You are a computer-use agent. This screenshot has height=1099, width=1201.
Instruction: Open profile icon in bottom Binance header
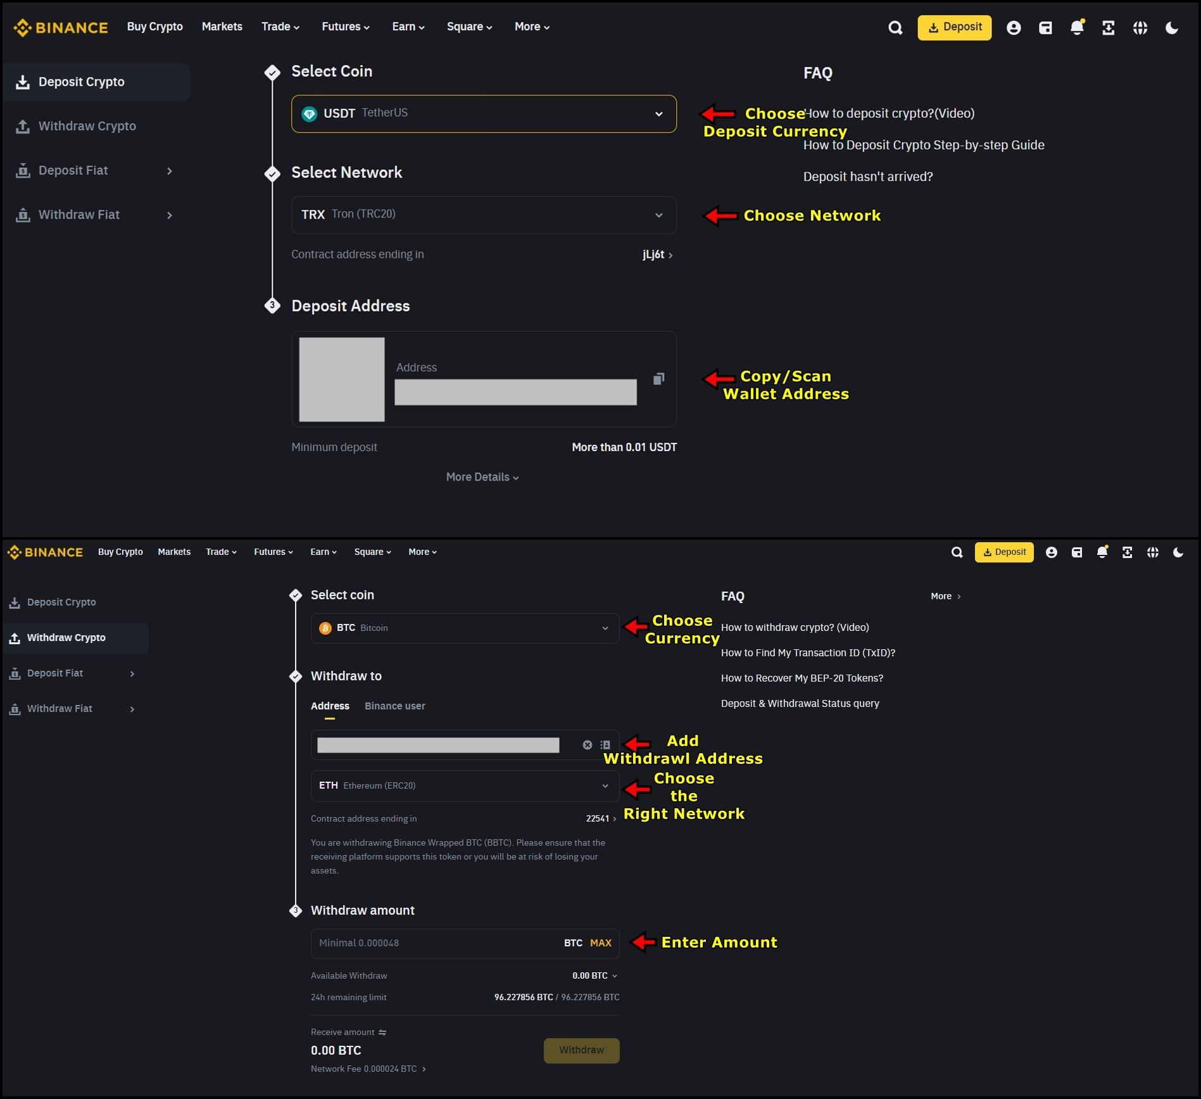tap(1052, 552)
